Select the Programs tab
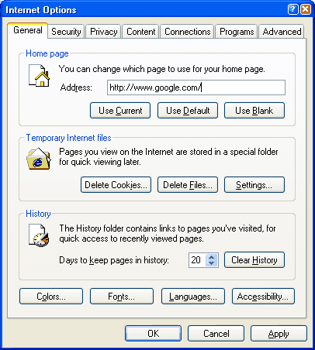The image size is (315, 350). coord(237,32)
